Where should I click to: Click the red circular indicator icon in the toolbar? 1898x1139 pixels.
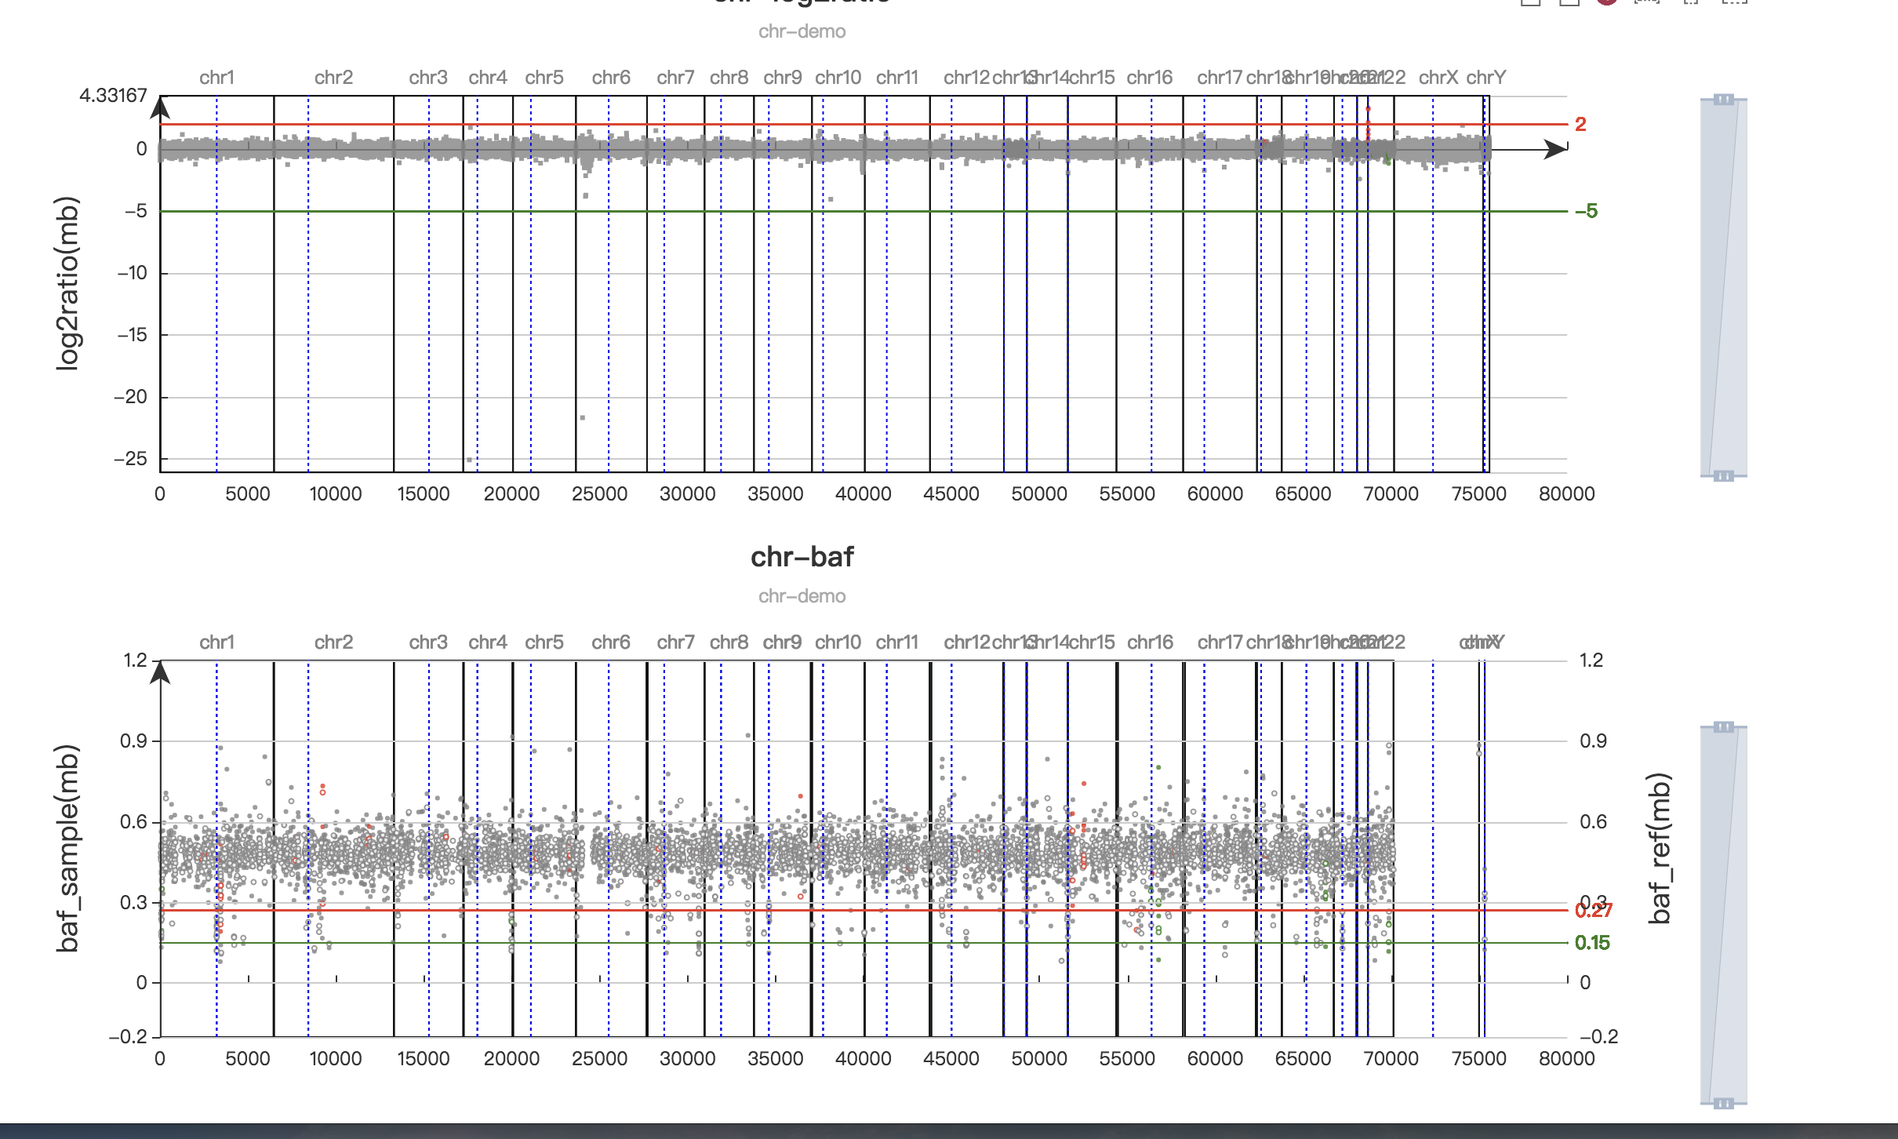point(1608,5)
